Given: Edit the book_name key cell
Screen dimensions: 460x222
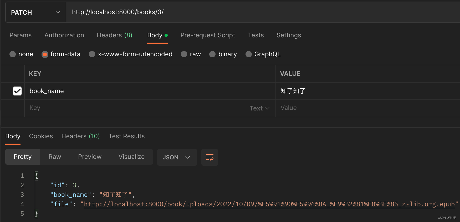Looking at the screenshot, I should pyautogui.click(x=150, y=91).
